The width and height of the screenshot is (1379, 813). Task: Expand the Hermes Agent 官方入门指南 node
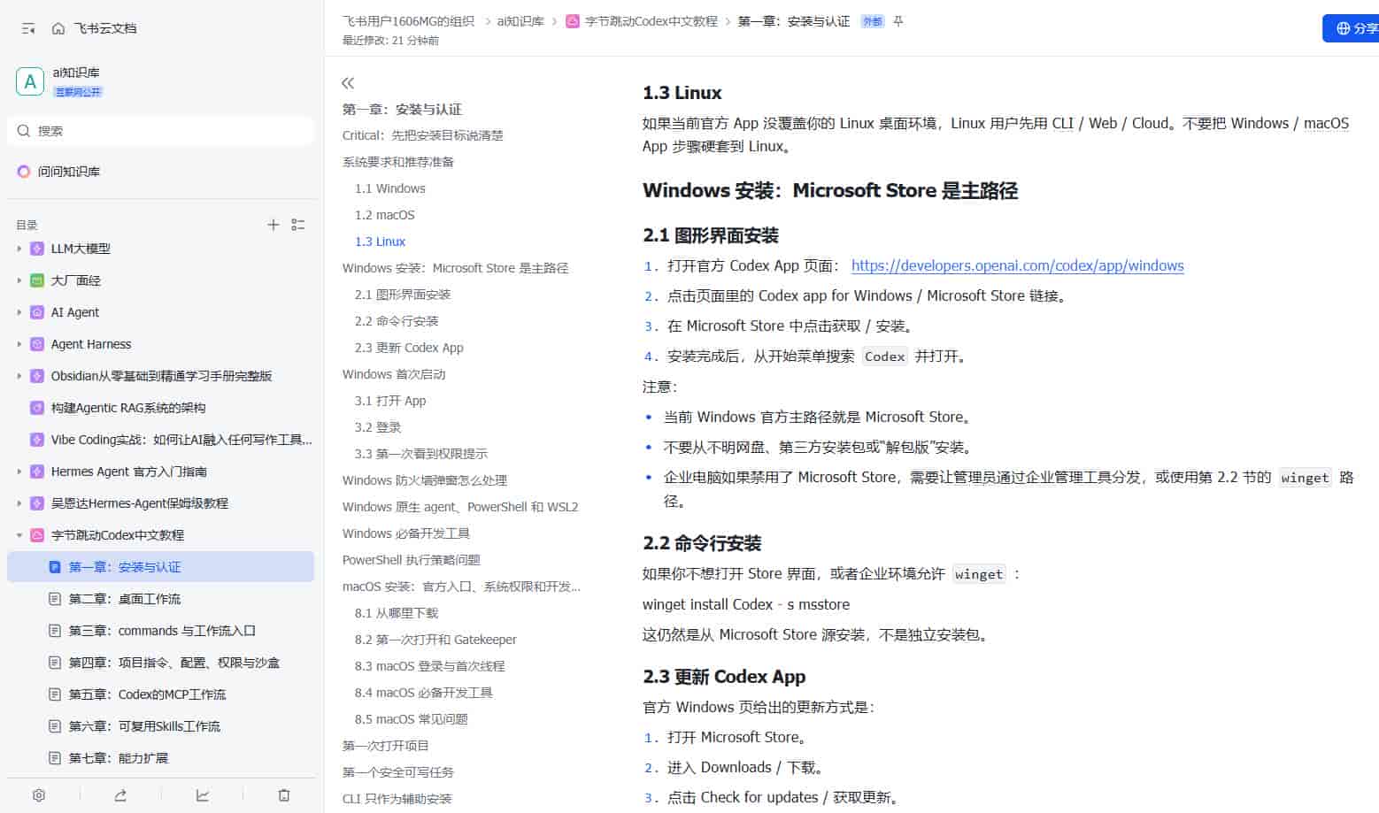pyautogui.click(x=19, y=472)
